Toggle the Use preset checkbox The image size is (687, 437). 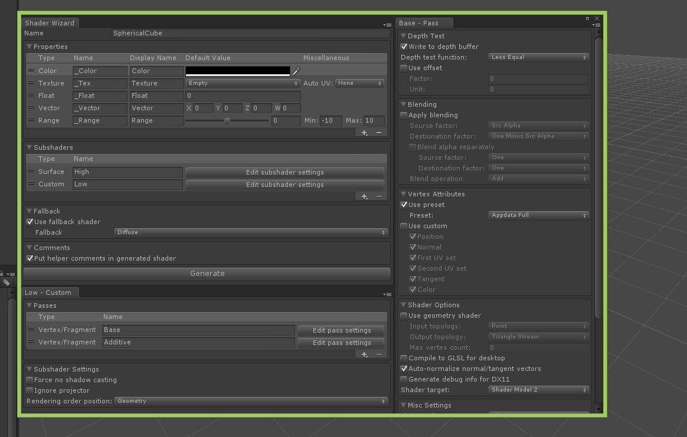tap(404, 205)
